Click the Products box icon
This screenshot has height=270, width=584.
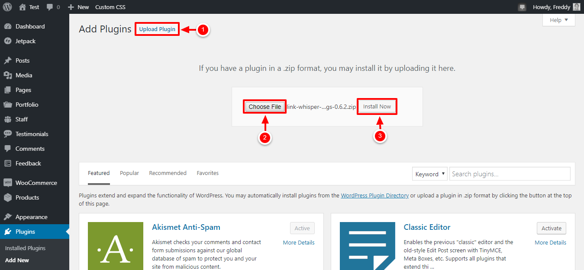coord(8,197)
